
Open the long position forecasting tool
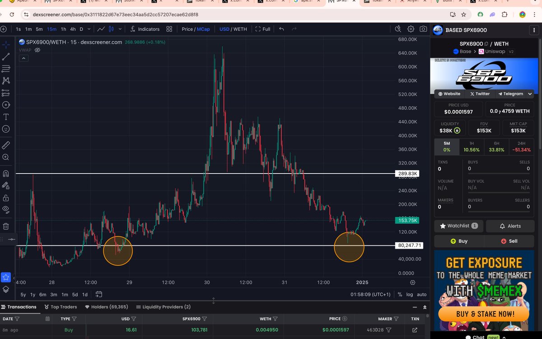(x=6, y=93)
